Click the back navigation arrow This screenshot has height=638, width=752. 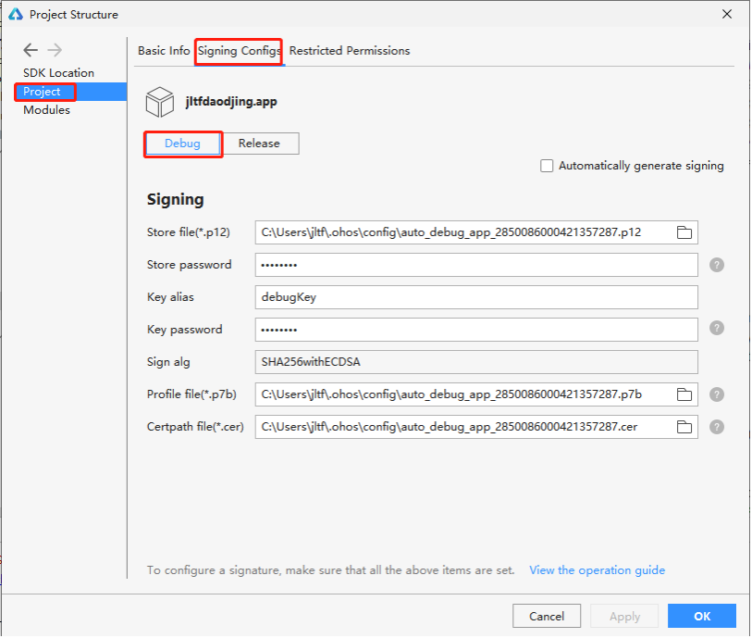tap(31, 50)
